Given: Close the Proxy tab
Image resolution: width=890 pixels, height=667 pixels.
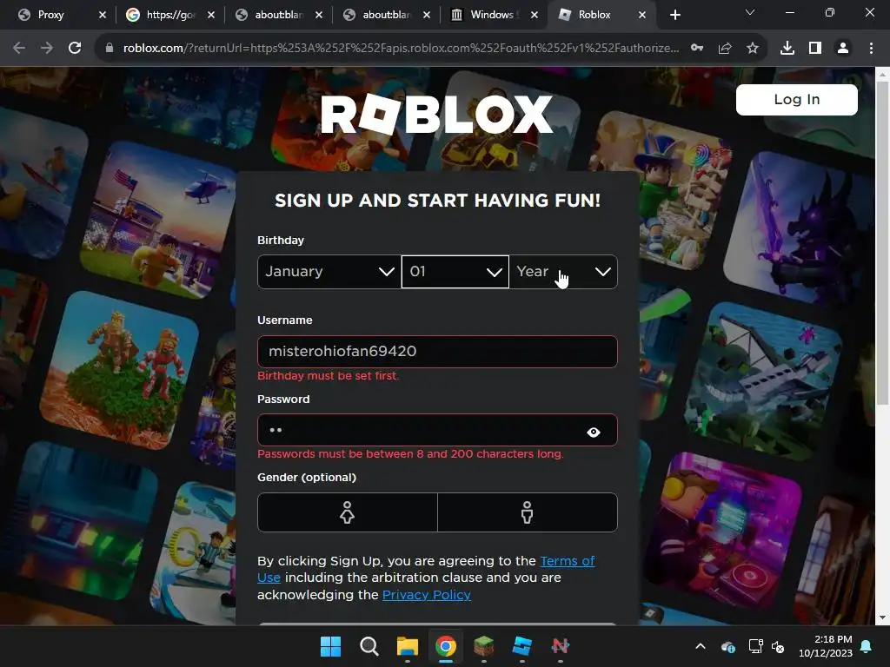Looking at the screenshot, I should (x=103, y=15).
